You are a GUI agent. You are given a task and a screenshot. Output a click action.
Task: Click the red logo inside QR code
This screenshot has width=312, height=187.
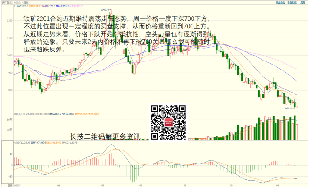point(168,122)
